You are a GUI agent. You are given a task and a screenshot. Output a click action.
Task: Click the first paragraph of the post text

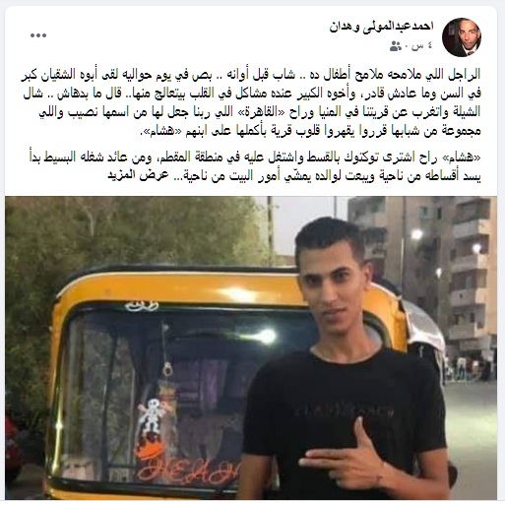(x=251, y=103)
